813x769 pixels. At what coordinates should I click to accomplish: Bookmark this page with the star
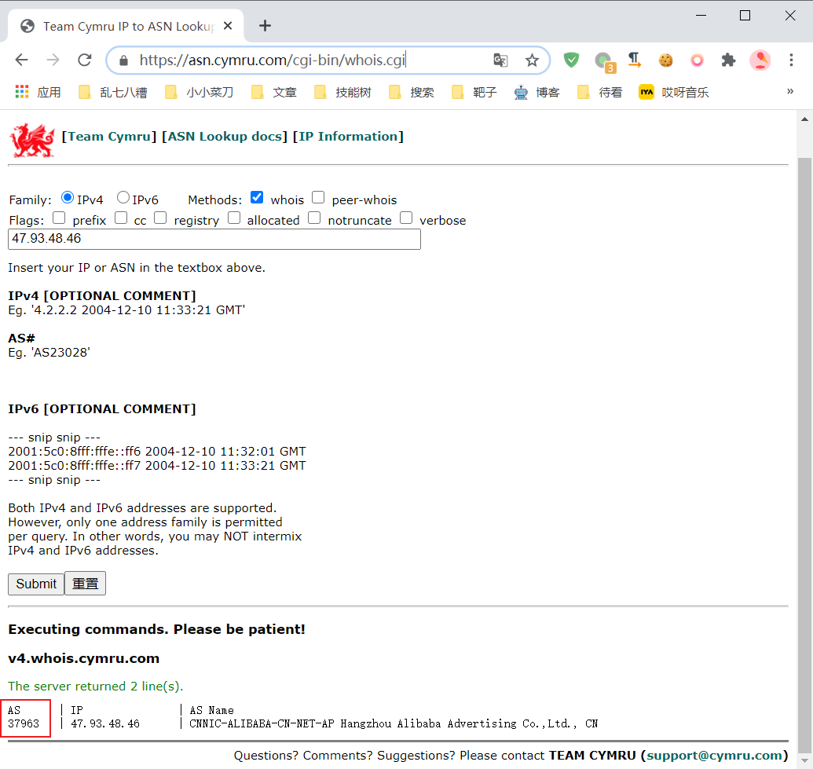tap(532, 60)
